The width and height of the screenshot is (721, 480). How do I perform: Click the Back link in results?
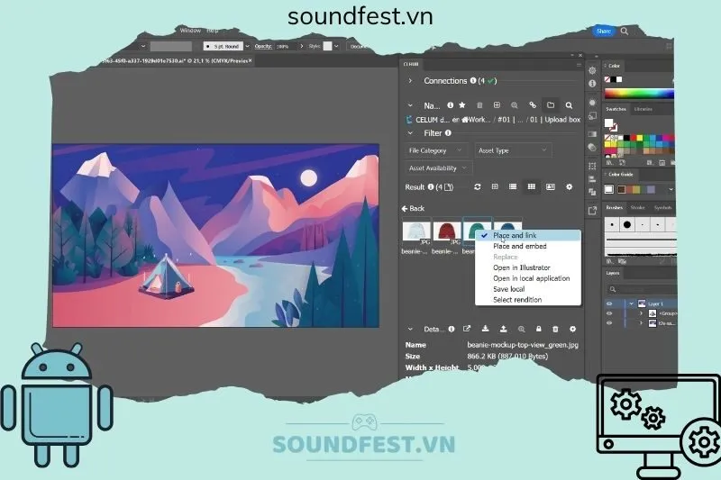pyautogui.click(x=414, y=208)
